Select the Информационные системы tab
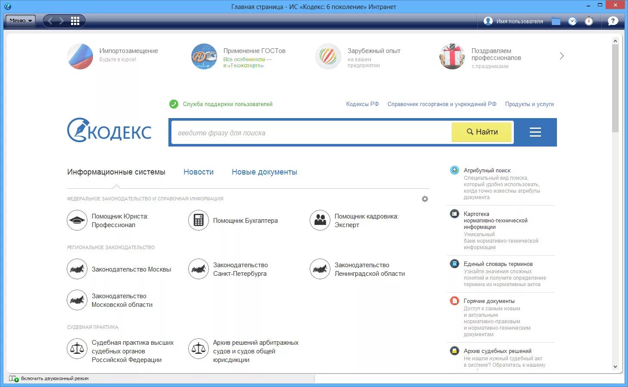Screen dimensions: 628x387 pos(116,172)
